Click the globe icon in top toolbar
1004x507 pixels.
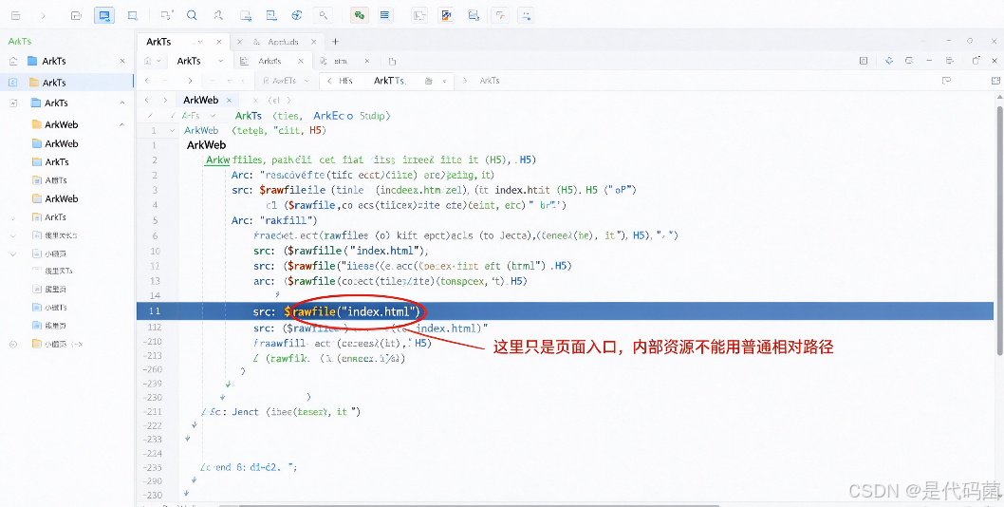pos(296,15)
